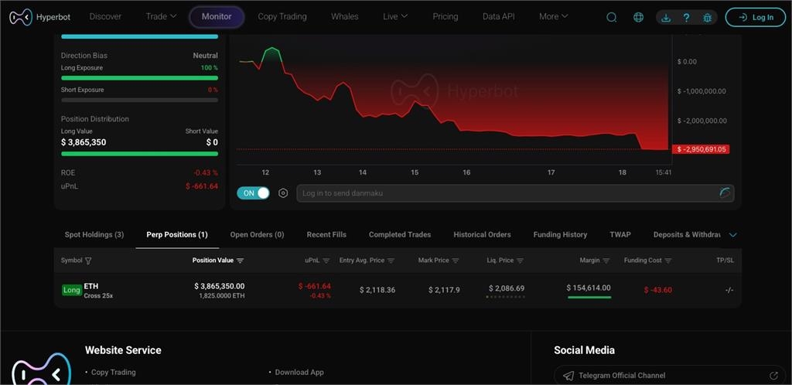This screenshot has width=792, height=385.
Task: Click the Long Exposure progress bar
Action: [x=139, y=78]
